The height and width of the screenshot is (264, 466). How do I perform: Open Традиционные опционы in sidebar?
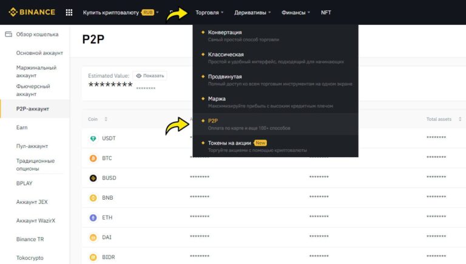[x=35, y=164]
